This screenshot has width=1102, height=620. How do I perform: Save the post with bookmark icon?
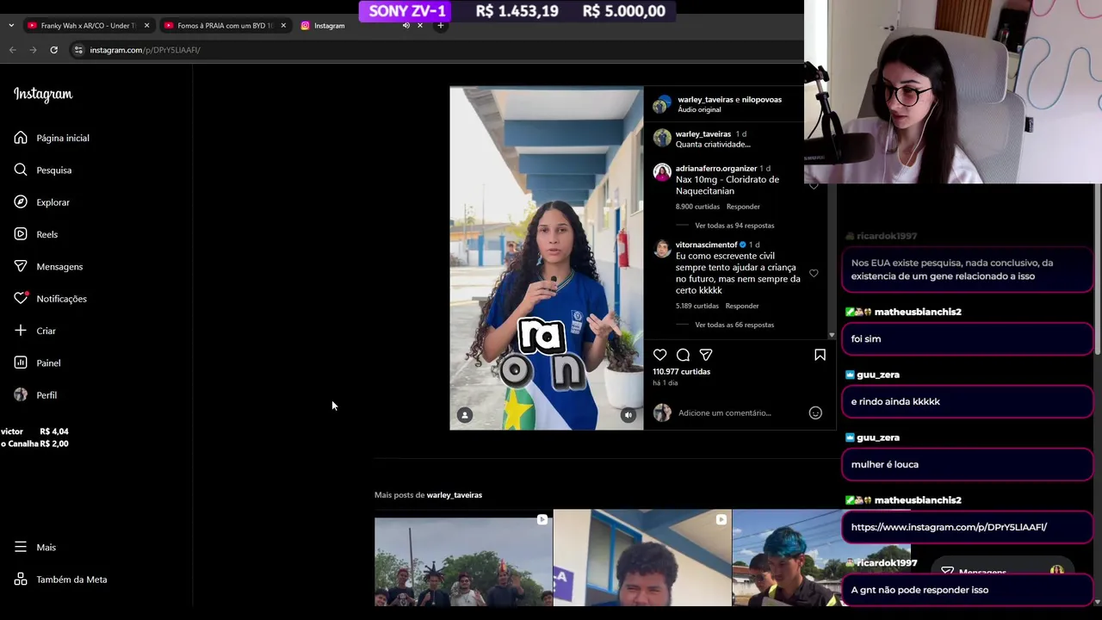point(820,355)
